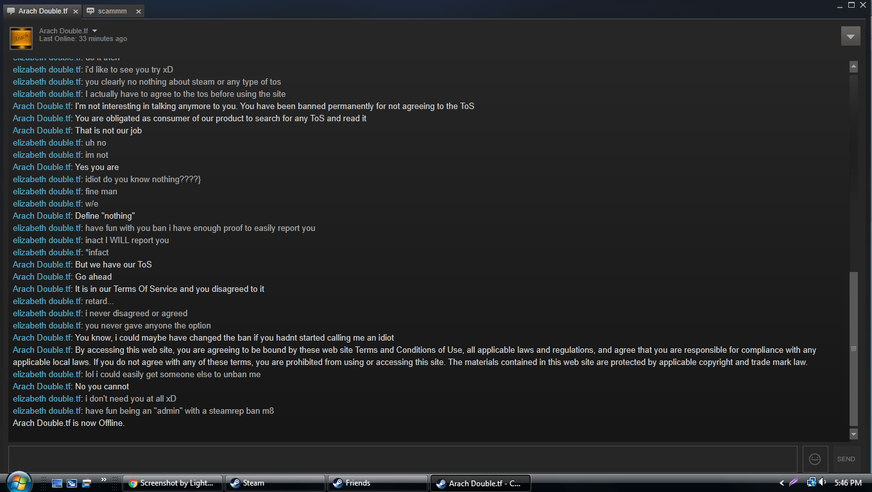
Task: Focus the chat message input field
Action: 402,459
